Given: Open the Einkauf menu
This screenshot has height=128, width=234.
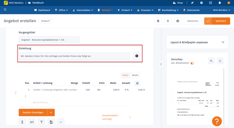Looking at the screenshot, I should pyautogui.click(x=125, y=10).
